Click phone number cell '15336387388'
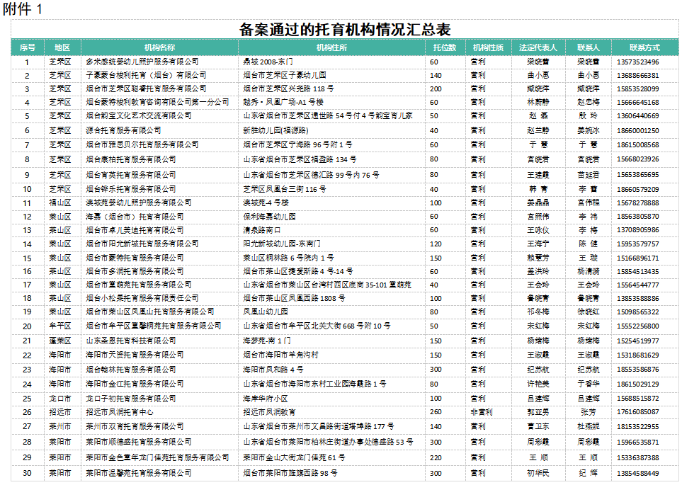682x485 pixels. (x=637, y=457)
